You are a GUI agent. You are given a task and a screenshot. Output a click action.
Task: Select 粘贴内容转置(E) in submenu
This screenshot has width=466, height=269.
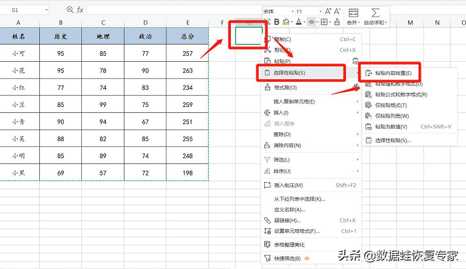tap(409, 73)
